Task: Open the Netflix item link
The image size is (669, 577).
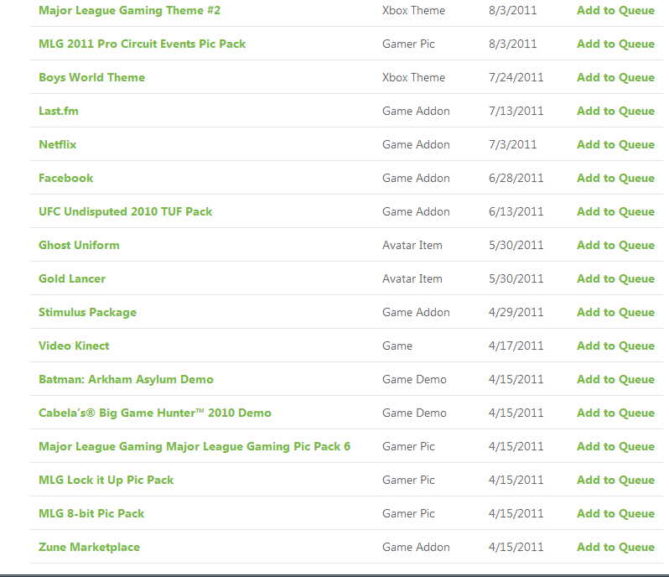Action: [57, 145]
